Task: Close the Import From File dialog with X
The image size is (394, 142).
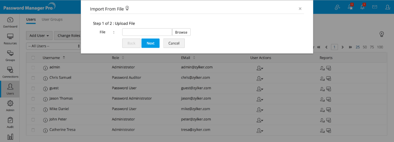Action: 300,9
